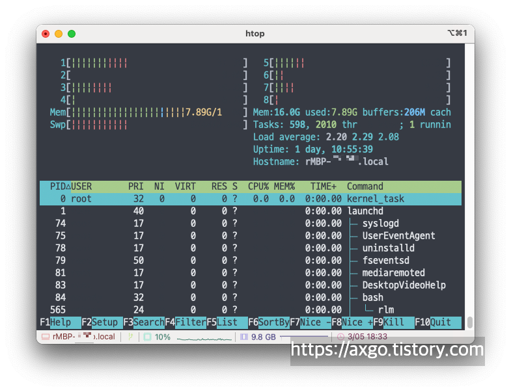The image size is (511, 392).
Task: Click the yellow minimize window button
Action: (59, 34)
